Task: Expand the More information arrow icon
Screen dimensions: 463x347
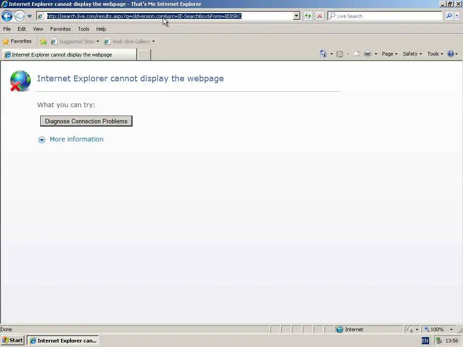Action: tap(42, 140)
